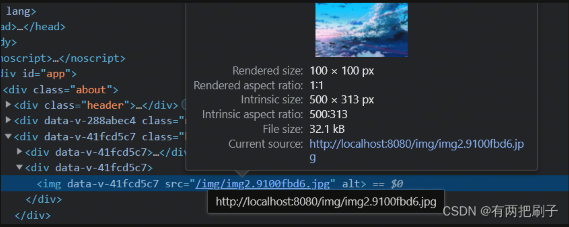
Task: Expand the div class="header" node arrow
Action: point(8,105)
